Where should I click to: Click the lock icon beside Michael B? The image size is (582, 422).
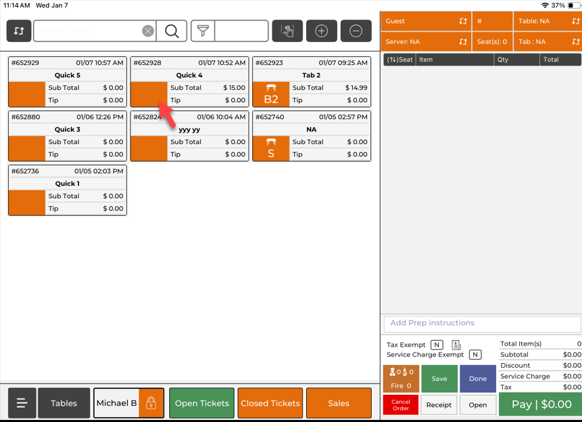151,403
